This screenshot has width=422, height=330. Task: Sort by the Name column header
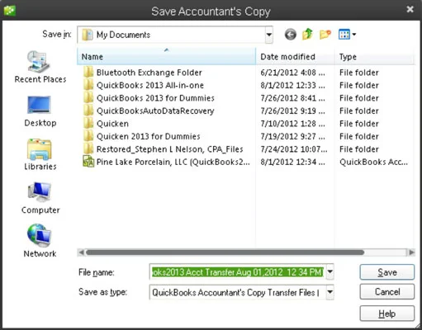pos(166,57)
